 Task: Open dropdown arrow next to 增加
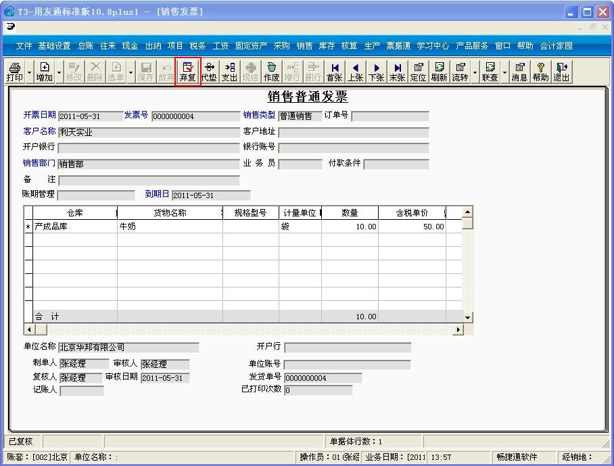(x=59, y=72)
